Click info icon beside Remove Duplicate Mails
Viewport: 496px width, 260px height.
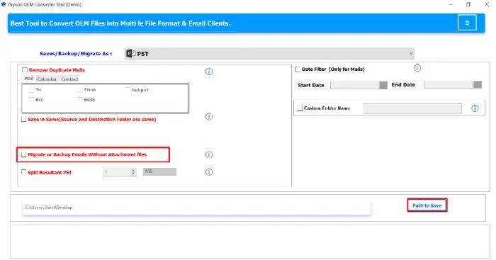click(x=209, y=72)
